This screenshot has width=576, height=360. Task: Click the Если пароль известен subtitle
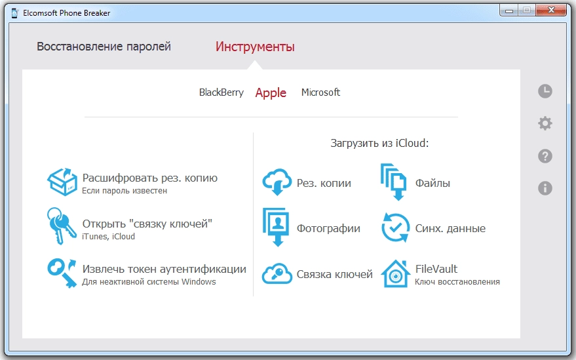coord(125,191)
